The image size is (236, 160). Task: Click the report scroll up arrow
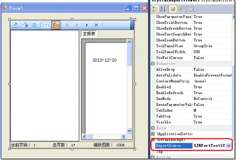[129, 42]
